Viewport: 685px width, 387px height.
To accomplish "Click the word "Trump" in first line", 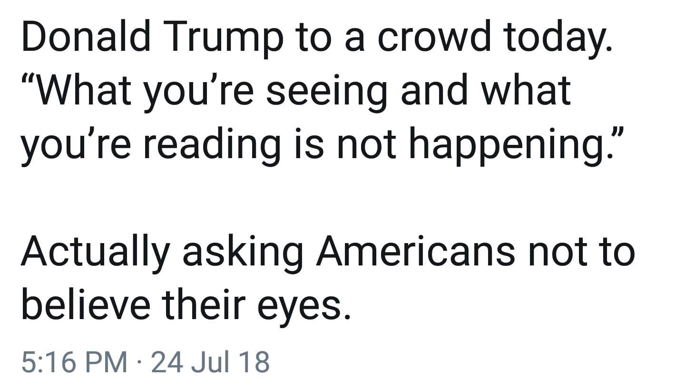I will (223, 38).
